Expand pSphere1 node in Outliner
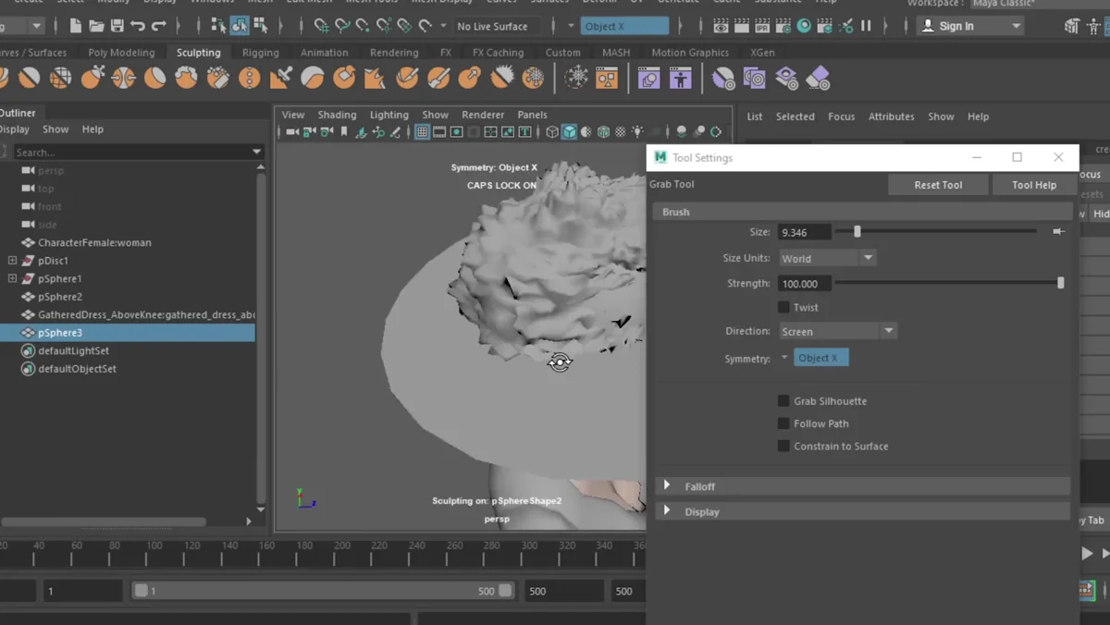Screen dimensions: 1110x625 tap(12, 278)
